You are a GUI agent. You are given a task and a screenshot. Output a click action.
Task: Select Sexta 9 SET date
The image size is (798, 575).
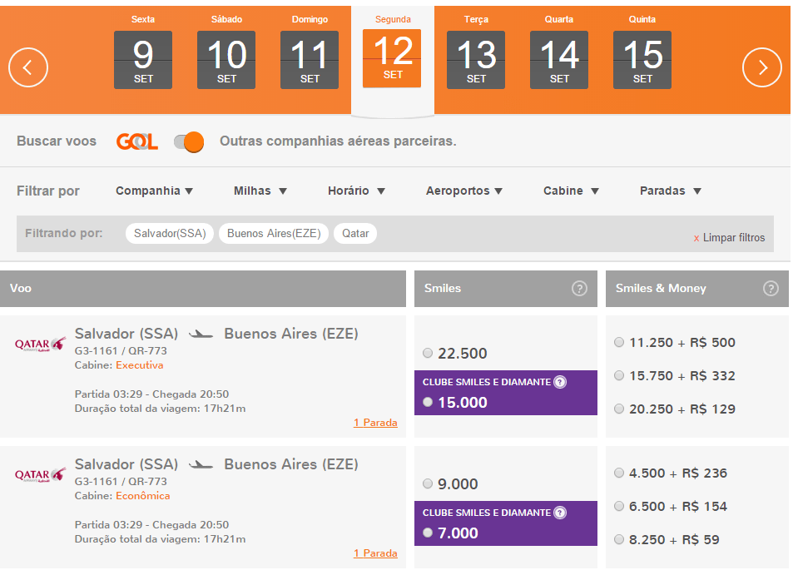[143, 60]
